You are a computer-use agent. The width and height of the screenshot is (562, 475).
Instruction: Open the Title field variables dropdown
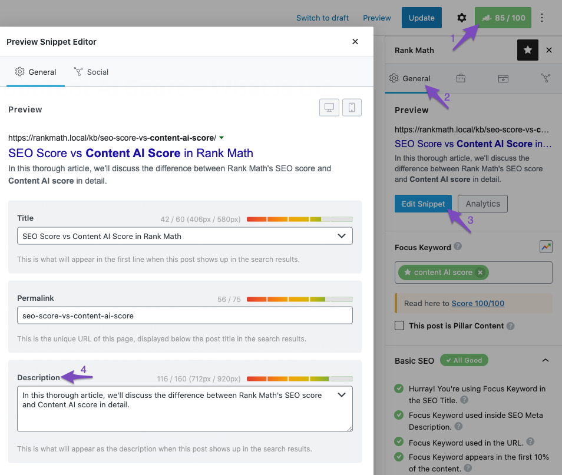tap(342, 236)
